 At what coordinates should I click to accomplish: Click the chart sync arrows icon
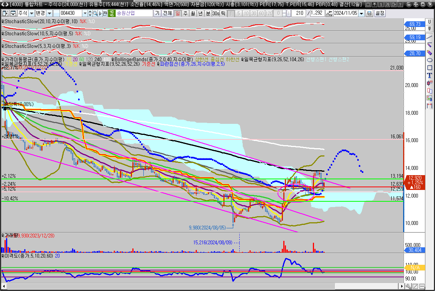pyautogui.click(x=329, y=13)
